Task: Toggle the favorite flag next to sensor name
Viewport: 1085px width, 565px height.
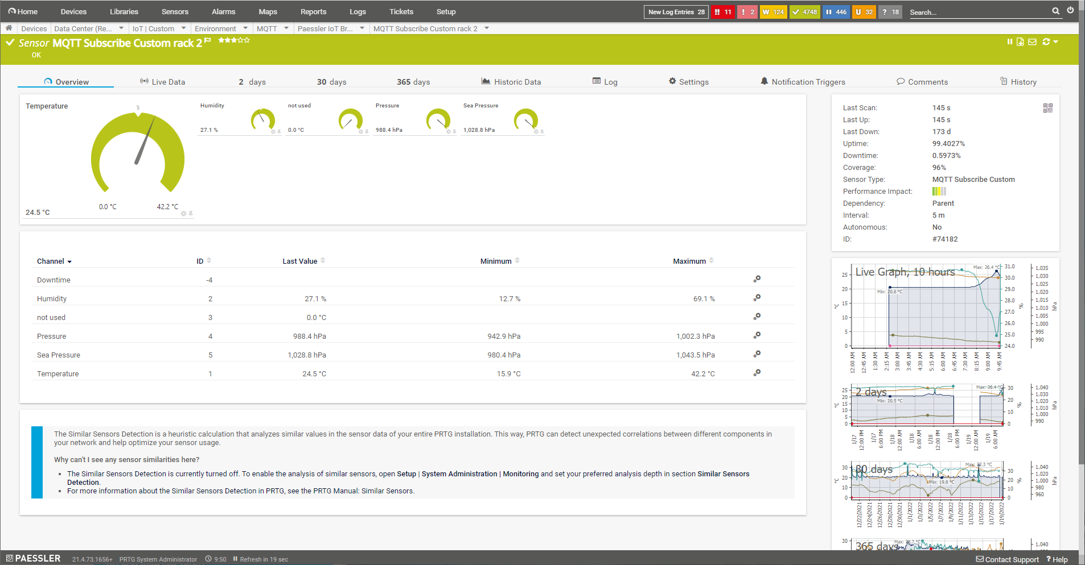Action: coord(208,40)
